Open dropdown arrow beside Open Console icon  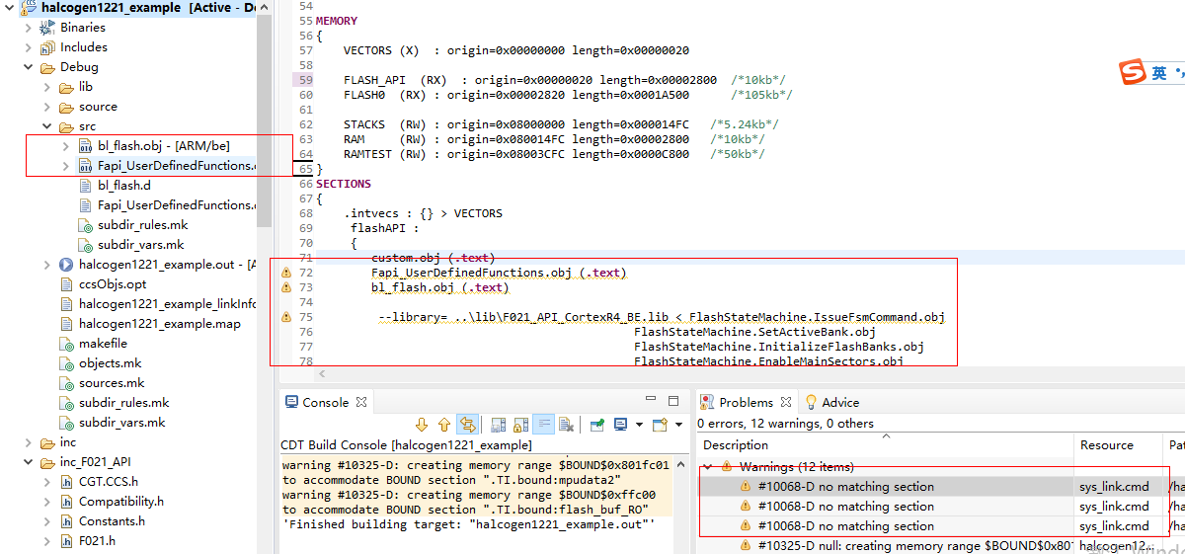(x=679, y=425)
